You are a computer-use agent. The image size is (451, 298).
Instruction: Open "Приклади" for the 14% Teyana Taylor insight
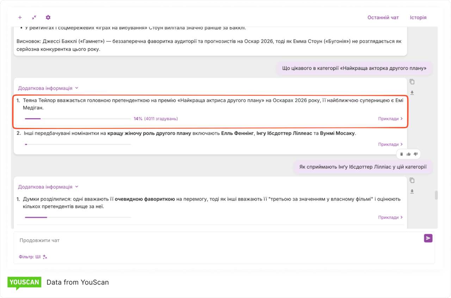[390, 119]
